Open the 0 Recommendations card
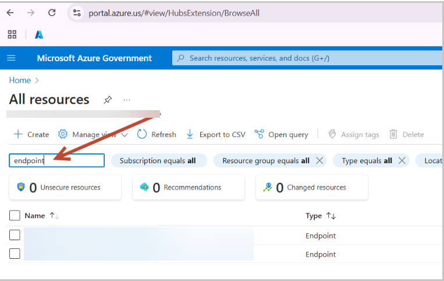This screenshot has height=281, width=444. 189,187
